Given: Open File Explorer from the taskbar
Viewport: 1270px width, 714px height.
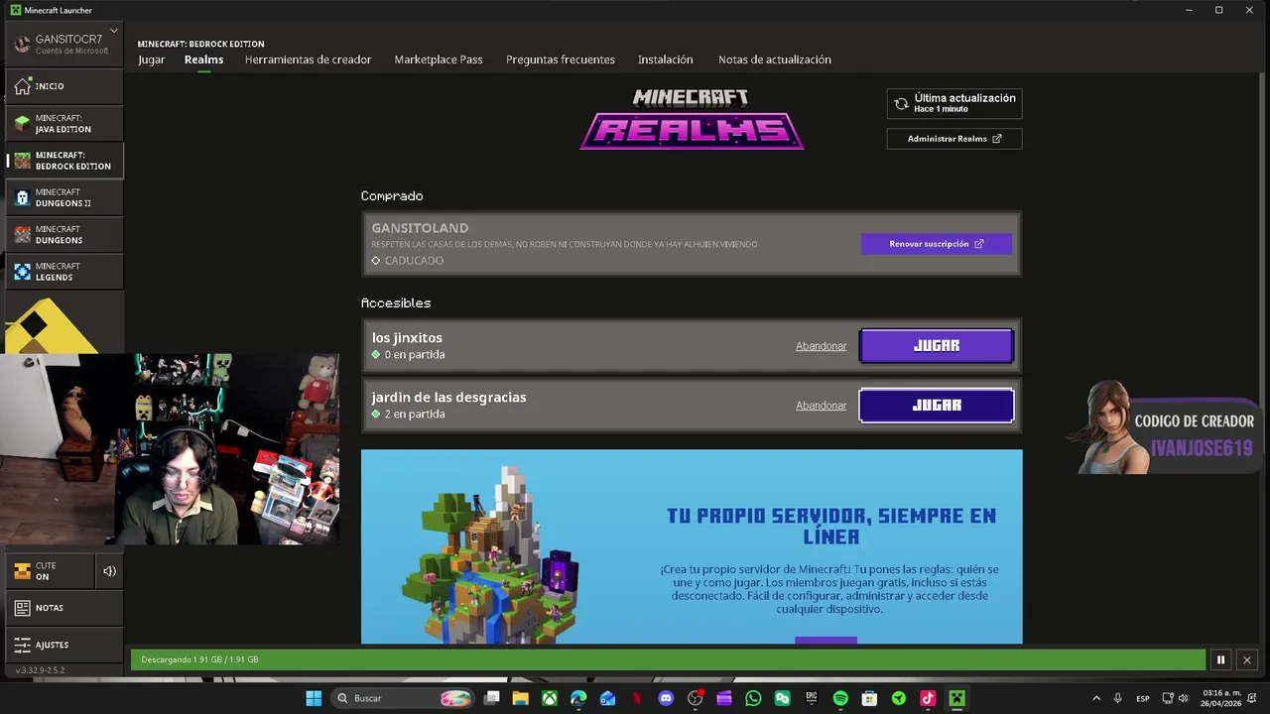Looking at the screenshot, I should tap(520, 698).
